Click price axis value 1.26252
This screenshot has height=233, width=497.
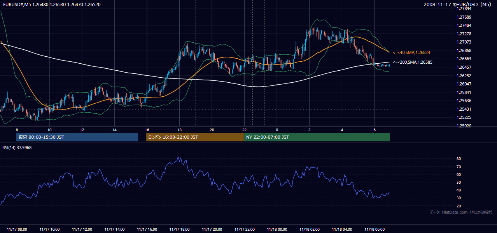tap(464, 76)
